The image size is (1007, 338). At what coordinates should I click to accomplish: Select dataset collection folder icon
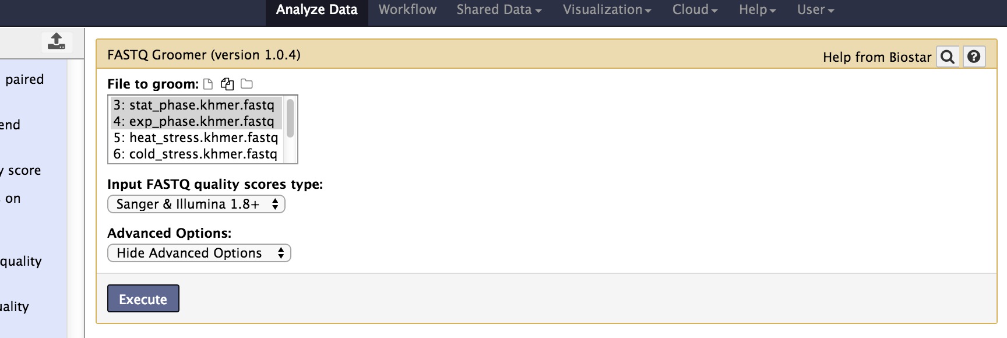[x=247, y=84]
